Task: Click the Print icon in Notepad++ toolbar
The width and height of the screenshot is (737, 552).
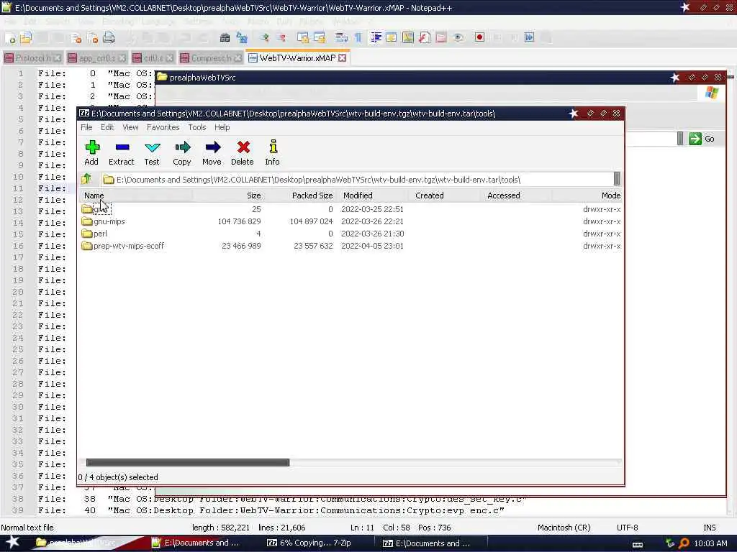Action: click(x=109, y=37)
